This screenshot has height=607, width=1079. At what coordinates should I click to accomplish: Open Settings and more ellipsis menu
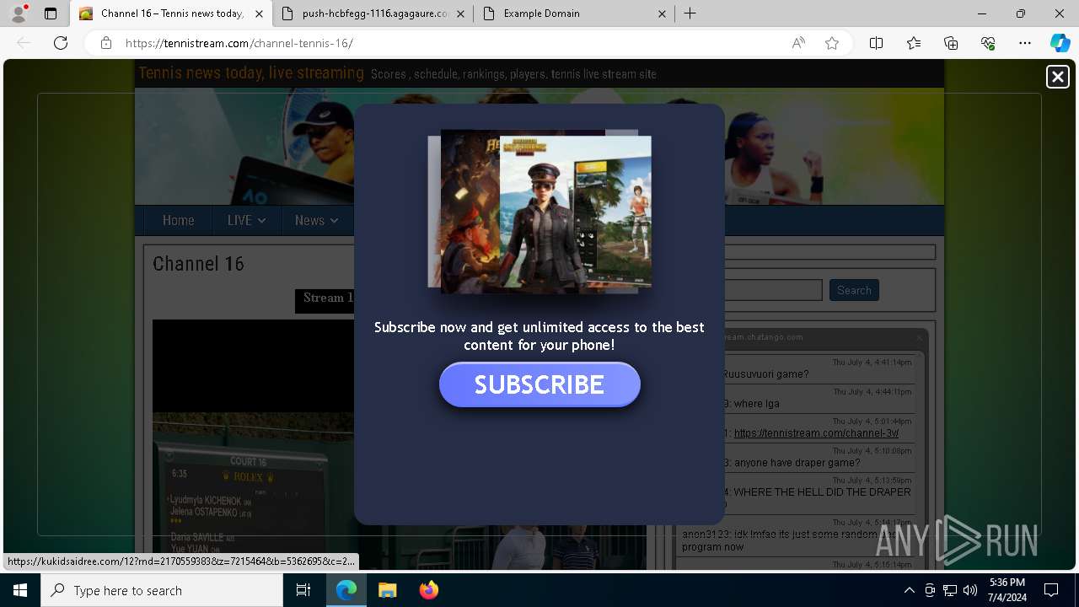(1025, 43)
